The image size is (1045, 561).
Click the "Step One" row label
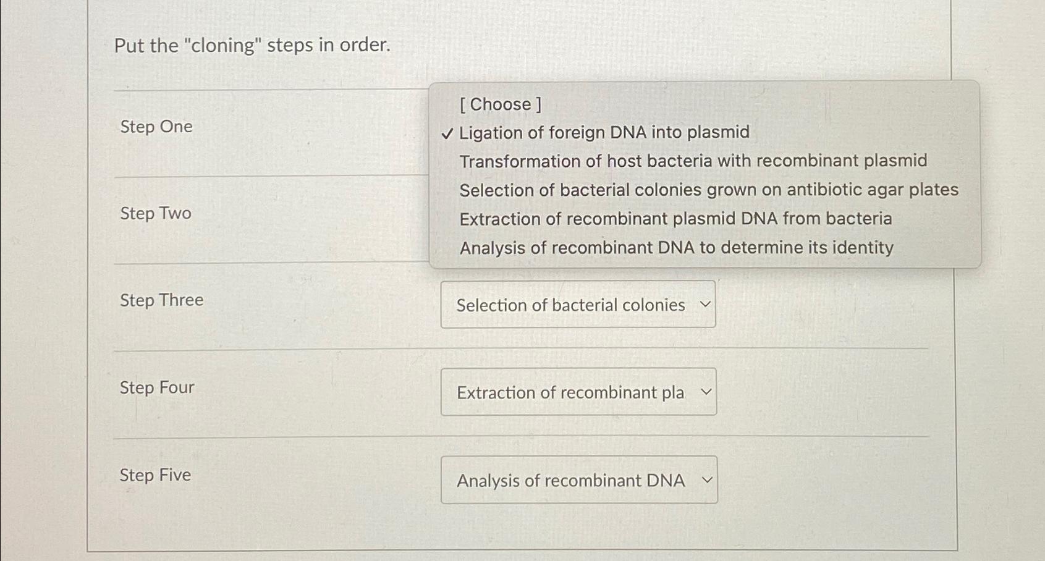155,127
